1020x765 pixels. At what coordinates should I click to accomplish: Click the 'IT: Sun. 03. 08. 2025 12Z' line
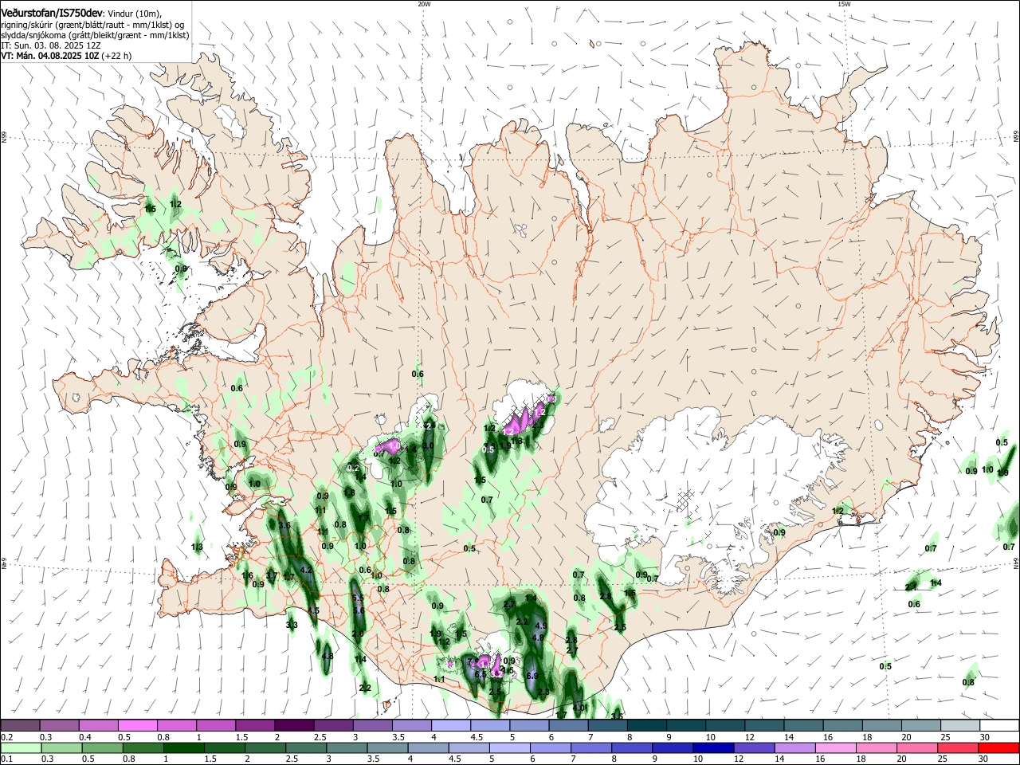click(50, 46)
